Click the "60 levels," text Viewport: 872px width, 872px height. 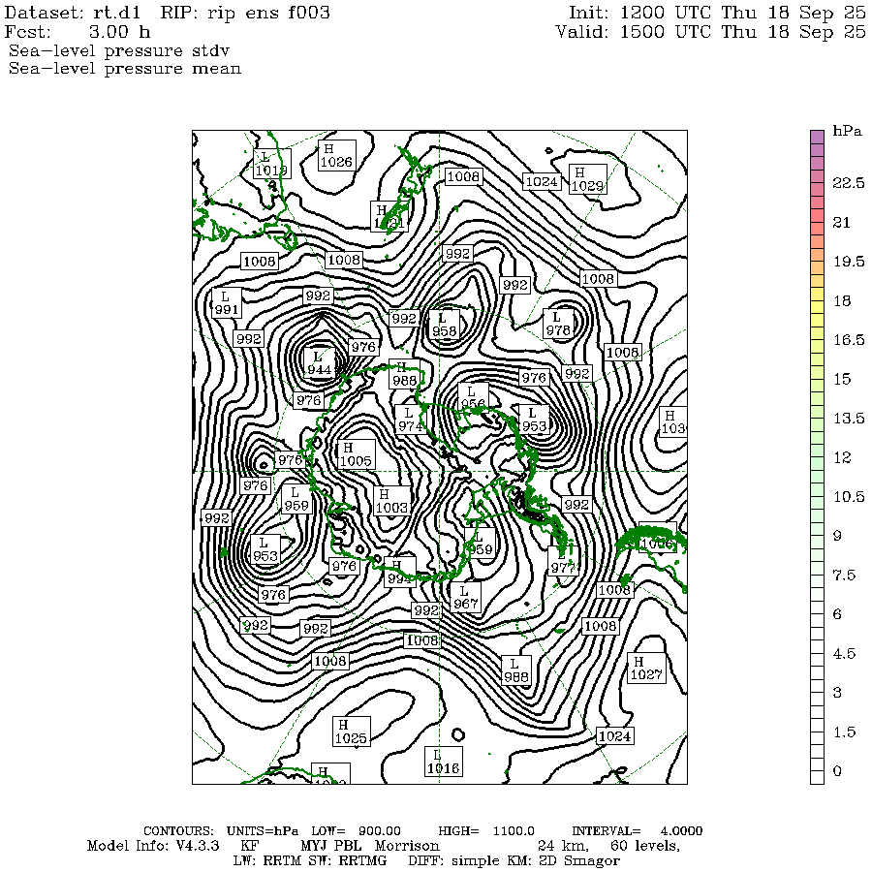645,846
